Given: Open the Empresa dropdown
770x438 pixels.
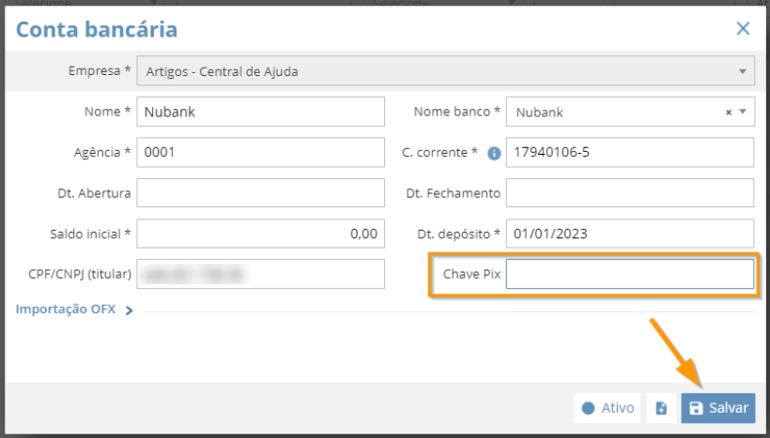Looking at the screenshot, I should 445,71.
